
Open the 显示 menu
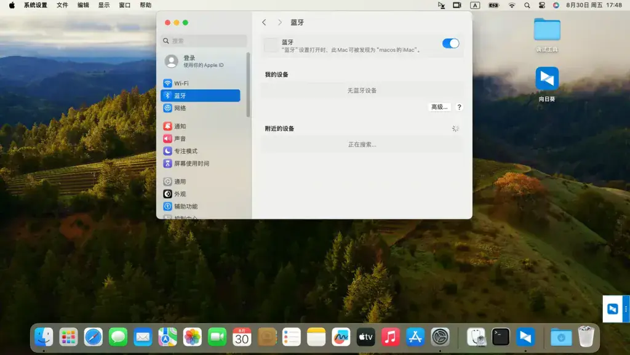[104, 5]
